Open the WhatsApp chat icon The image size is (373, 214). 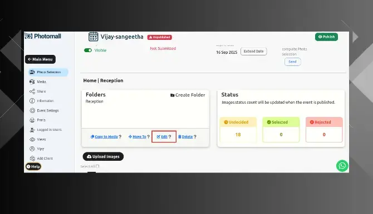(x=342, y=166)
